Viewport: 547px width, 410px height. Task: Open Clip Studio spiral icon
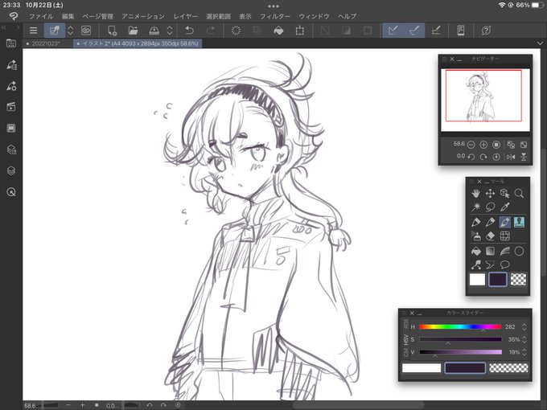click(x=86, y=31)
